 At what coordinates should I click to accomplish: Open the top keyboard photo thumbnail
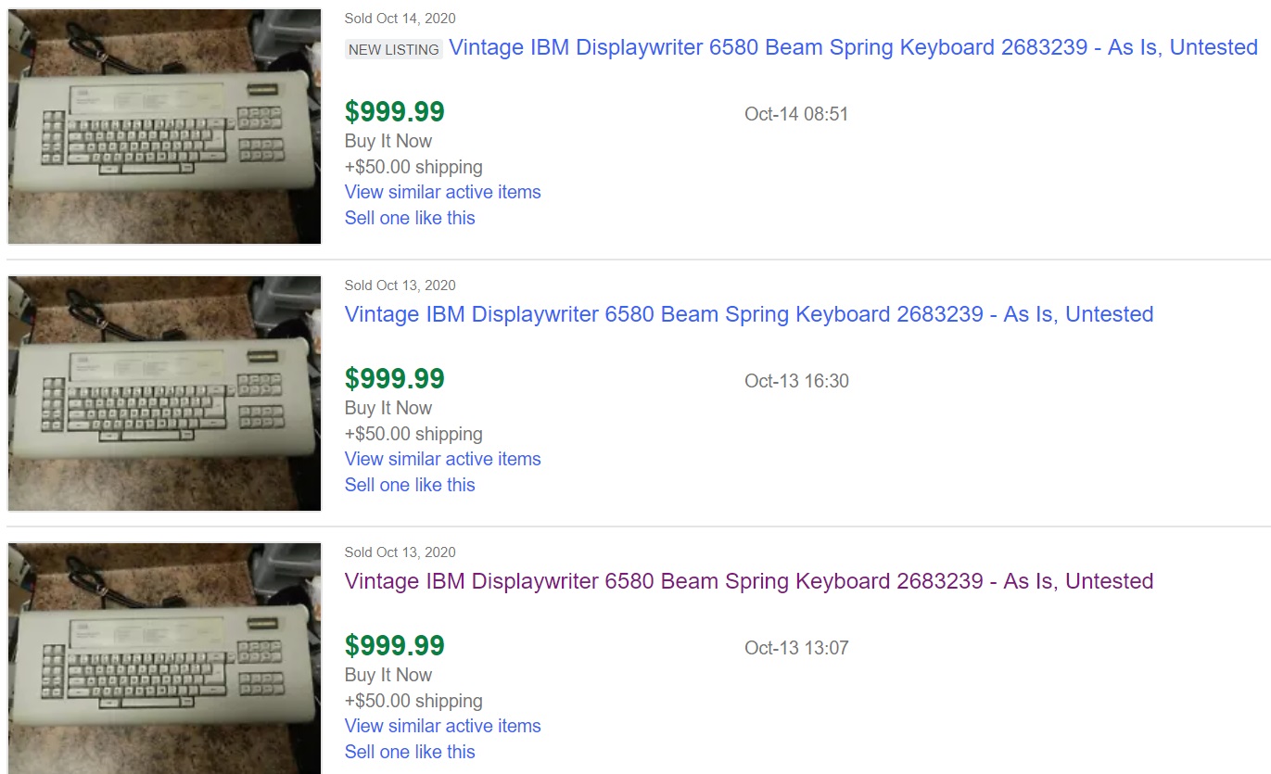tap(164, 126)
